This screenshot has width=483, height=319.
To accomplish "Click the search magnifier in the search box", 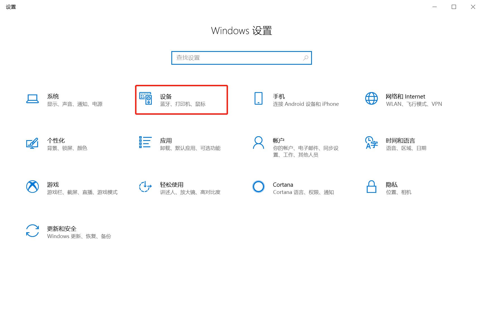I will tap(305, 58).
